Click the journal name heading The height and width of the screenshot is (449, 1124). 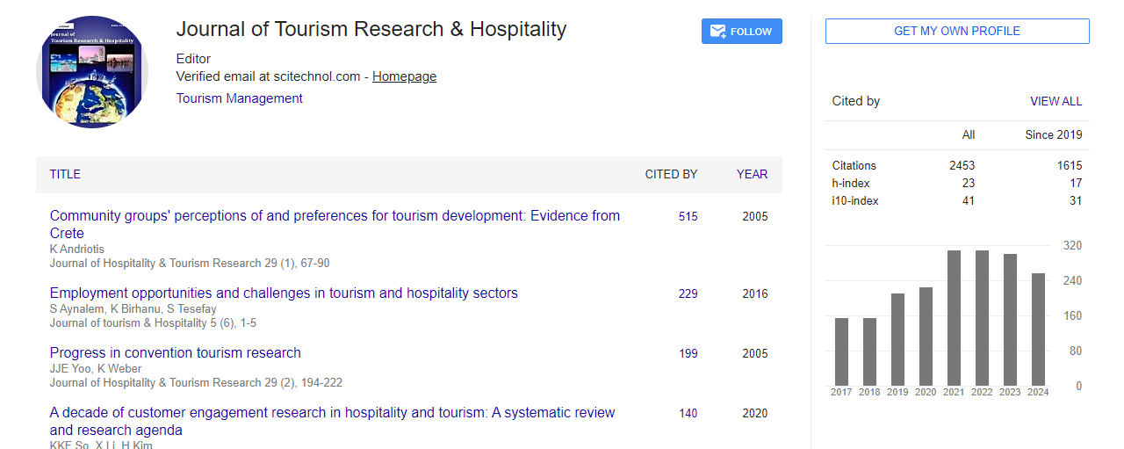[x=371, y=29]
